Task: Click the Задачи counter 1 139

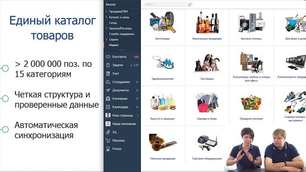Action: click(135, 65)
